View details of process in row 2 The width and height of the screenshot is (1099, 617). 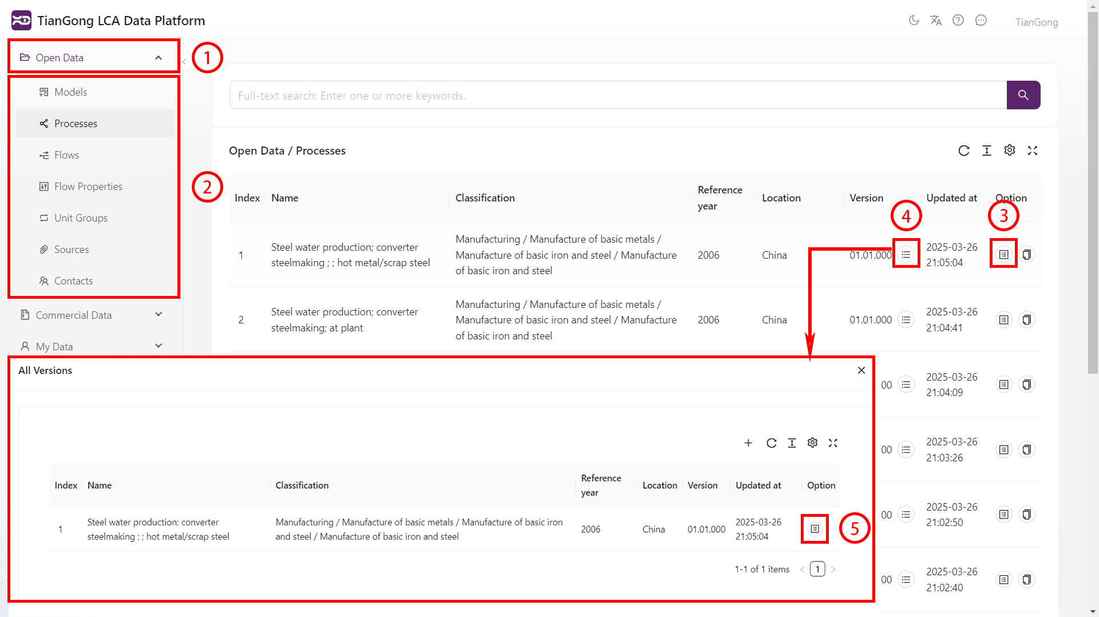point(1003,320)
